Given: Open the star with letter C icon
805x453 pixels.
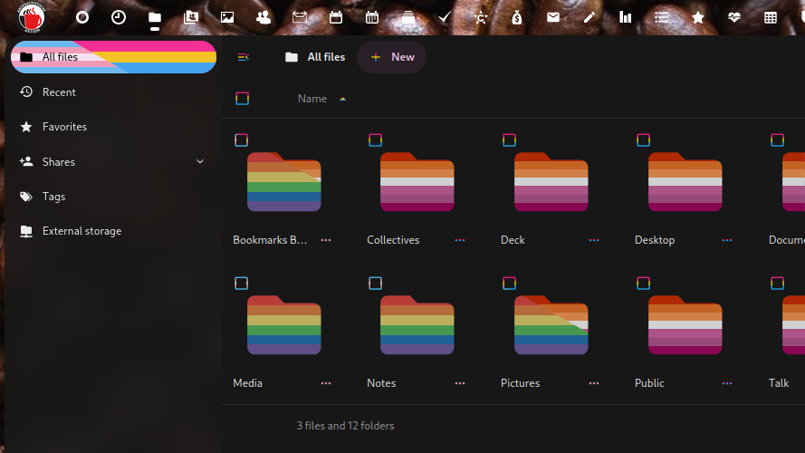Looking at the screenshot, I should click(x=481, y=17).
